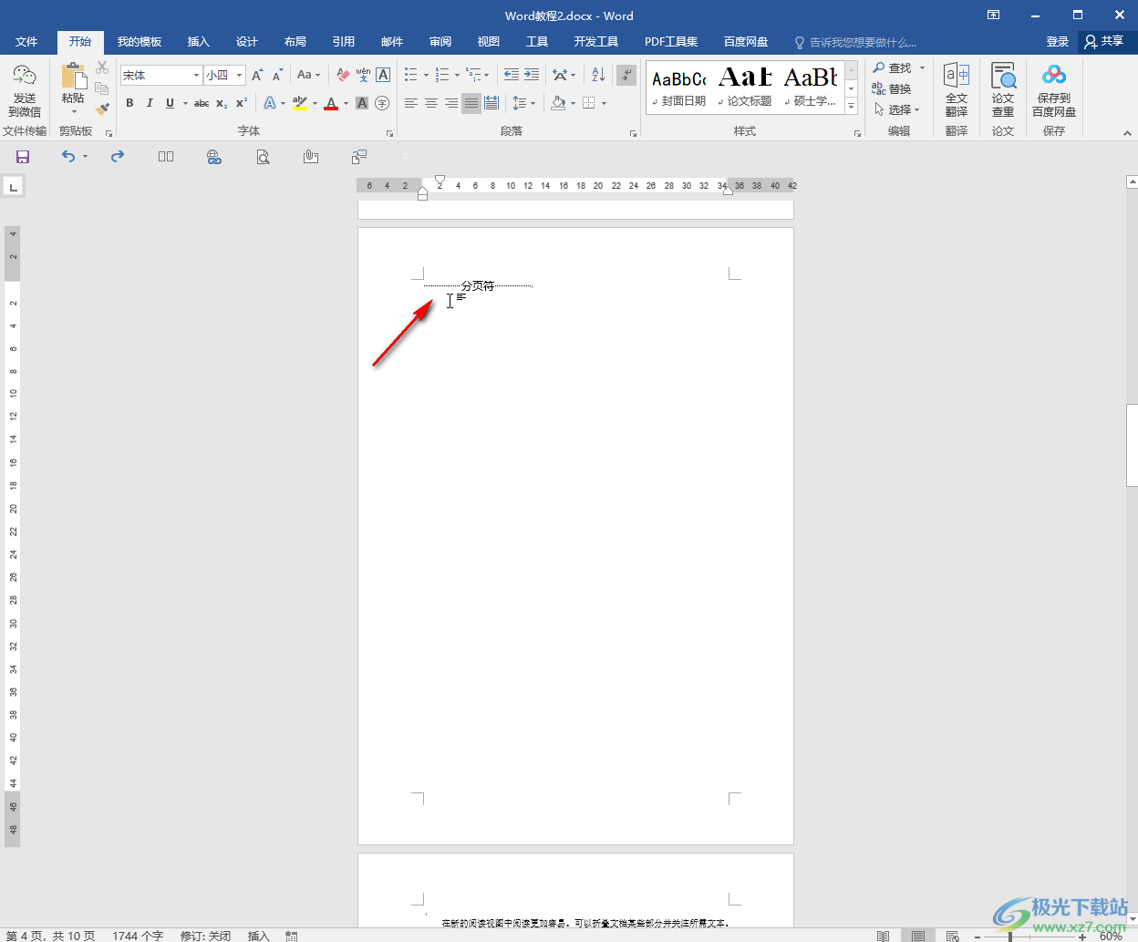This screenshot has width=1138, height=942.
Task: Switch to the 布局 Layout tab
Action: click(x=295, y=42)
